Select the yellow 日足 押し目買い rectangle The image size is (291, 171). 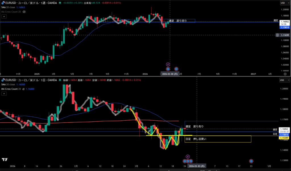coord(218,139)
